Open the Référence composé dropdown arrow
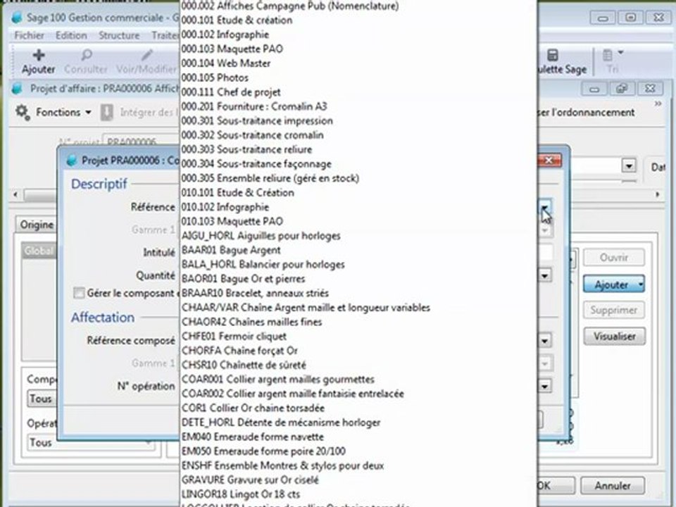The image size is (676, 507). pos(545,341)
